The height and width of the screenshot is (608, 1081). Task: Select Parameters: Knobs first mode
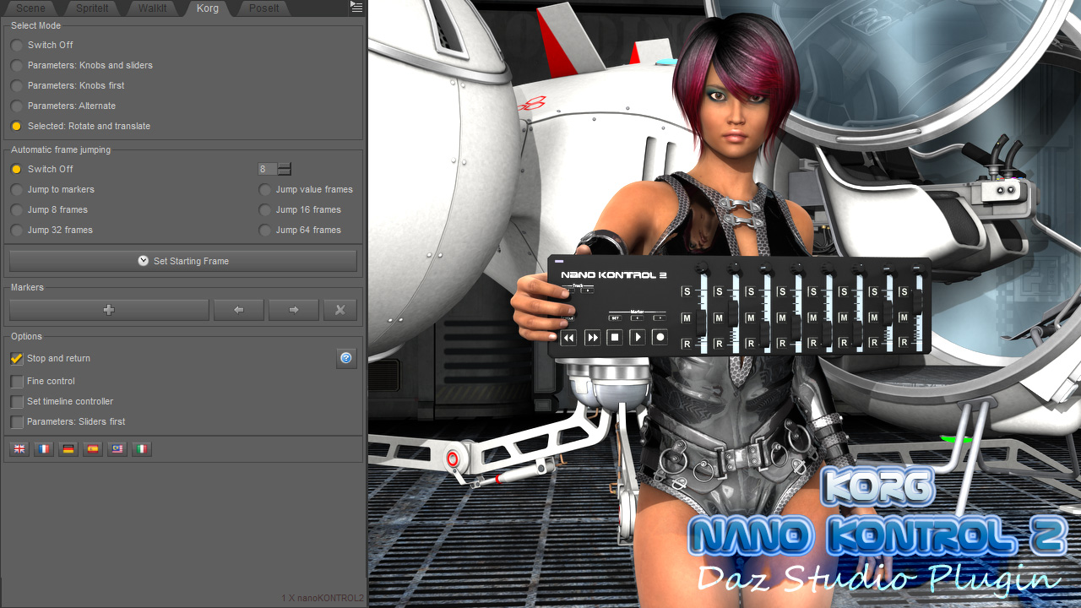(68, 85)
